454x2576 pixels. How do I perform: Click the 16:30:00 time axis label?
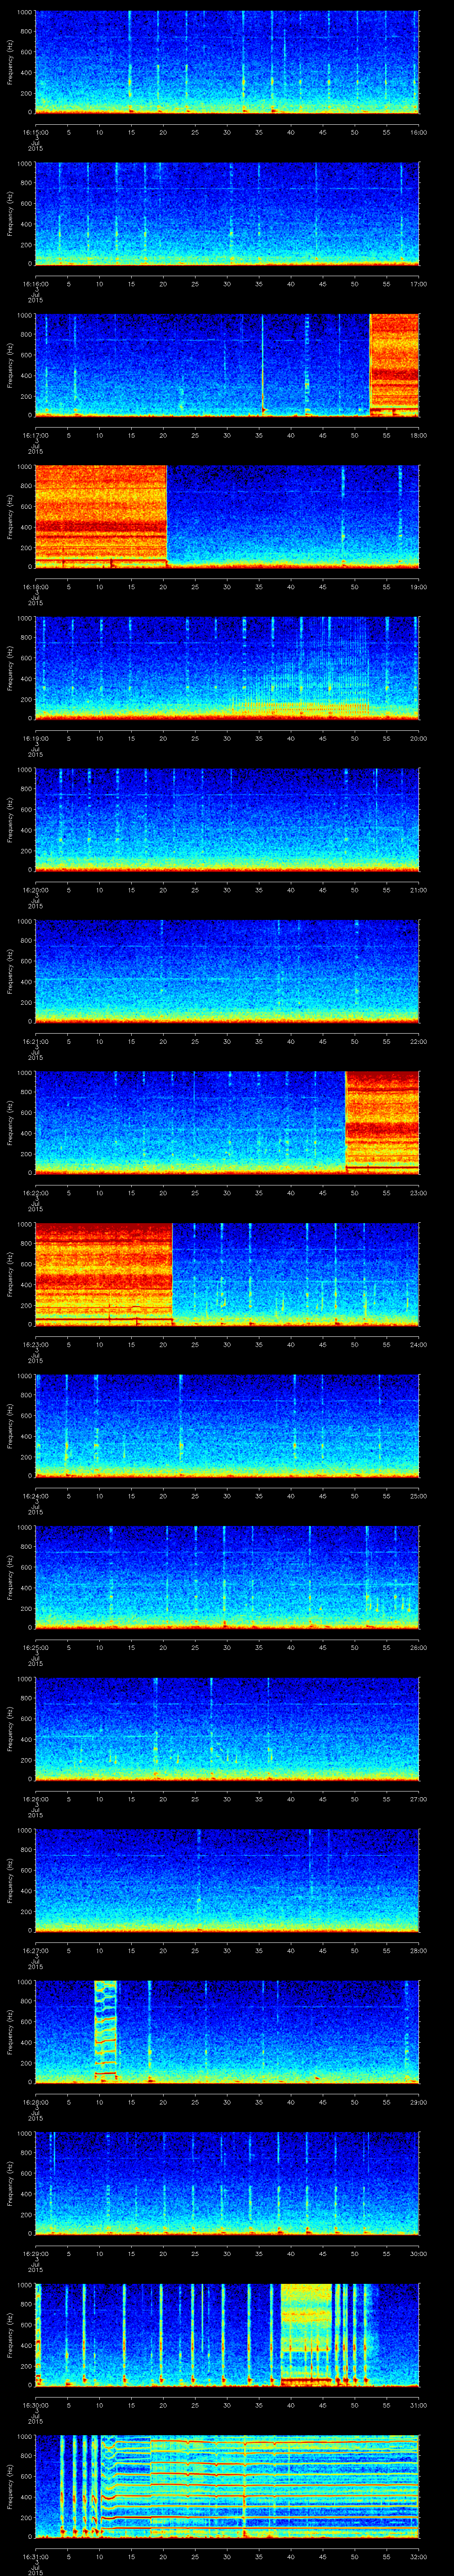point(36,2405)
